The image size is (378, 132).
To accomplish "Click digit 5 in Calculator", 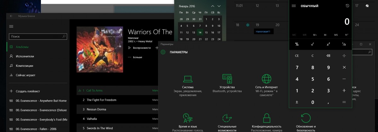I will [x=312, y=79].
